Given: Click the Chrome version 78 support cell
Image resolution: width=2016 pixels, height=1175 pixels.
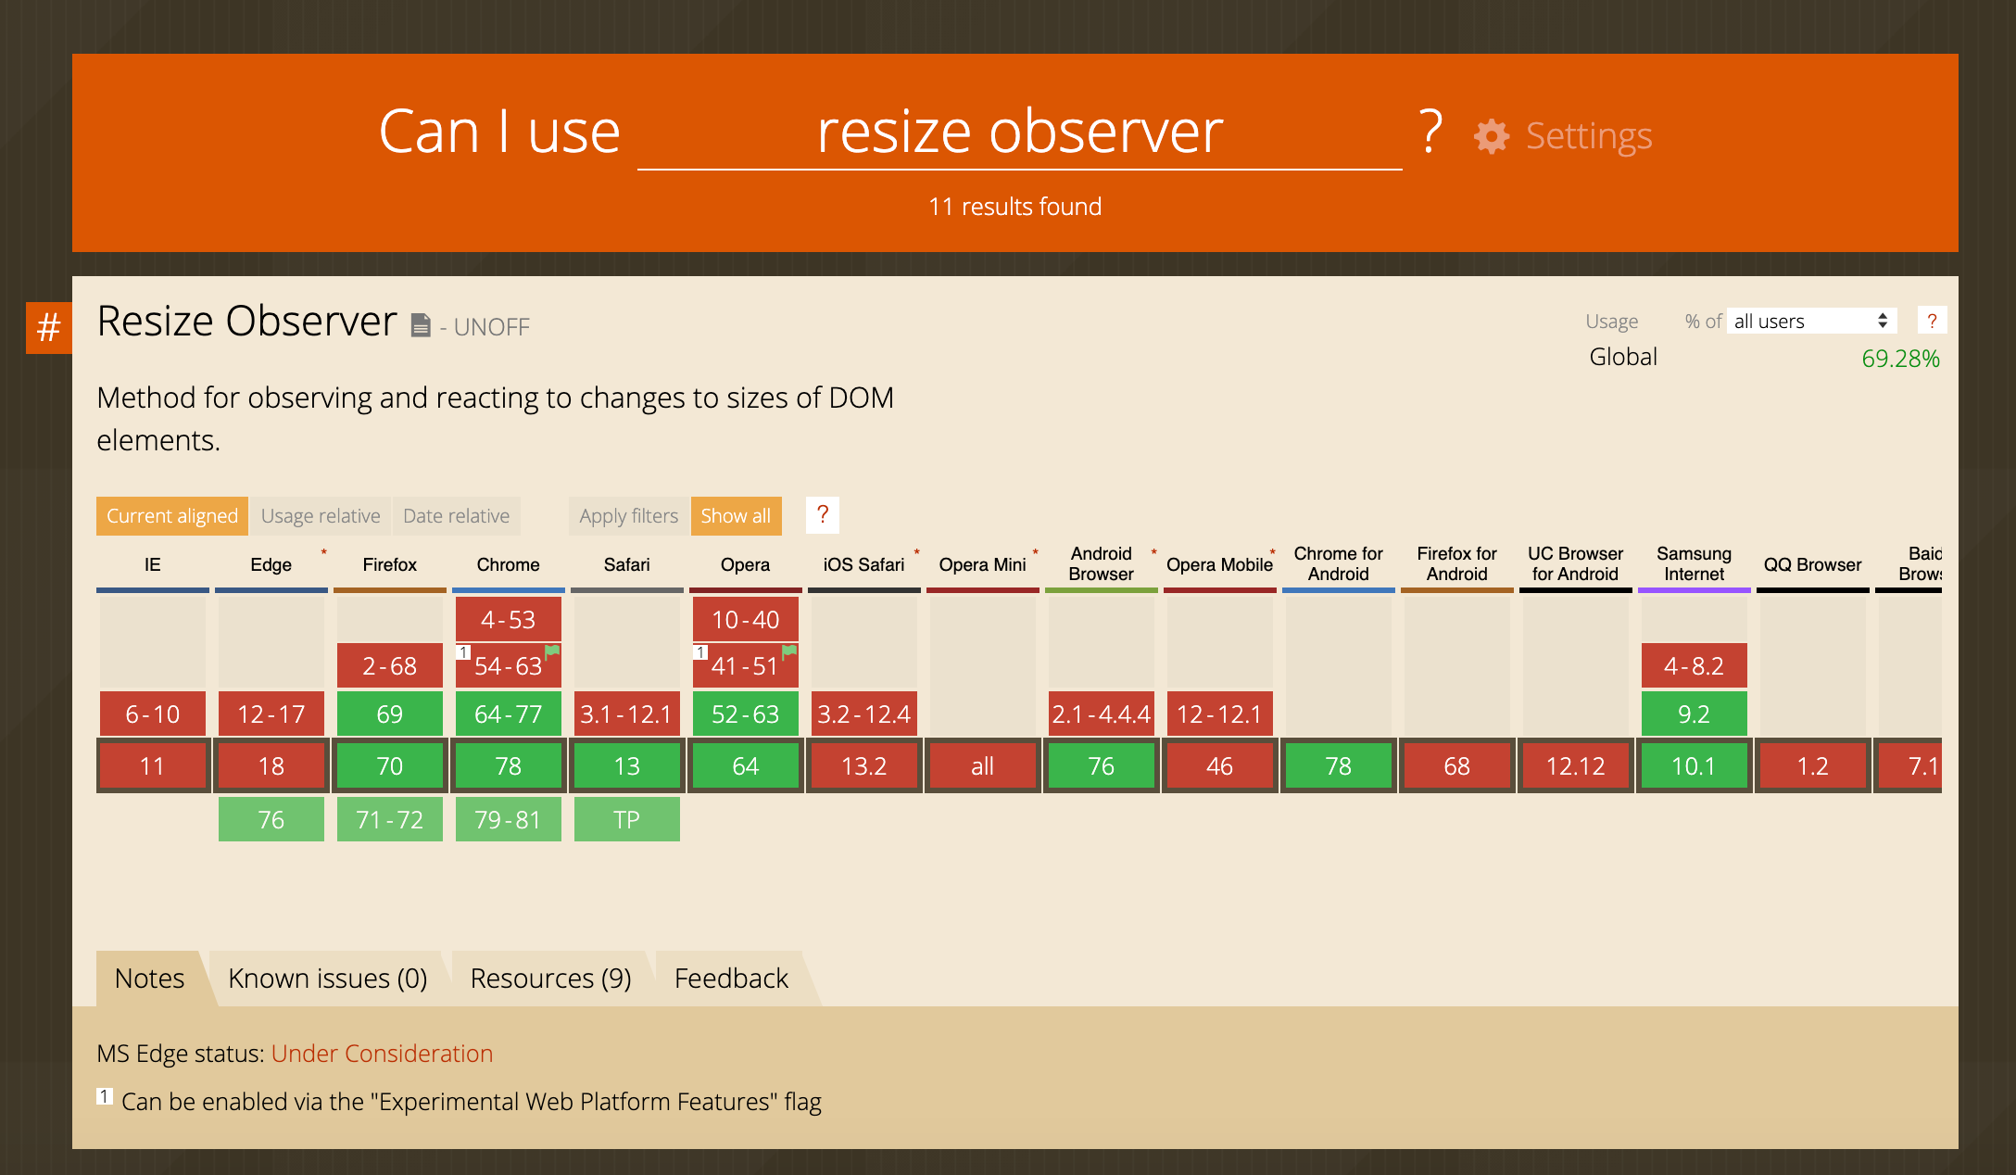Looking at the screenshot, I should (x=508, y=765).
